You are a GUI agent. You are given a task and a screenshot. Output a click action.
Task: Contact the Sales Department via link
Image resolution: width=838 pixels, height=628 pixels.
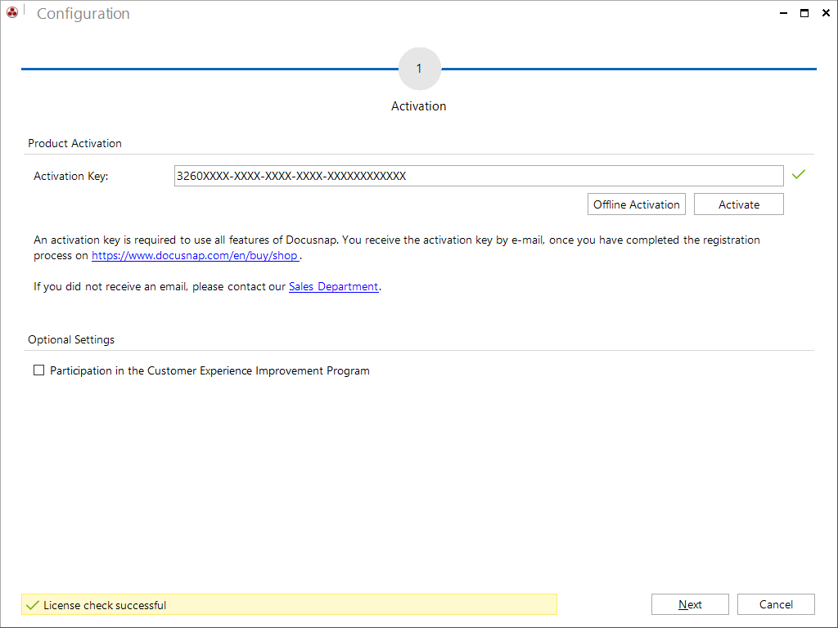[334, 287]
